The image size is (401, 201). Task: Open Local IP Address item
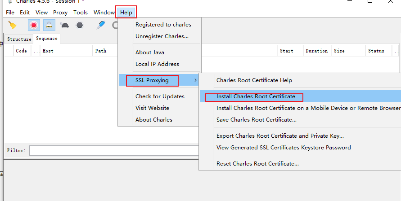[157, 64]
